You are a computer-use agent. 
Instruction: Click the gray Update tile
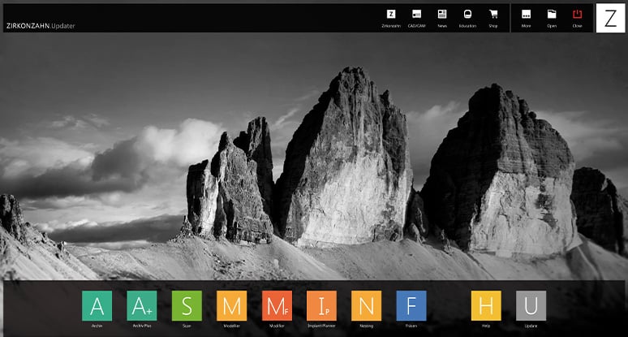[x=531, y=306]
